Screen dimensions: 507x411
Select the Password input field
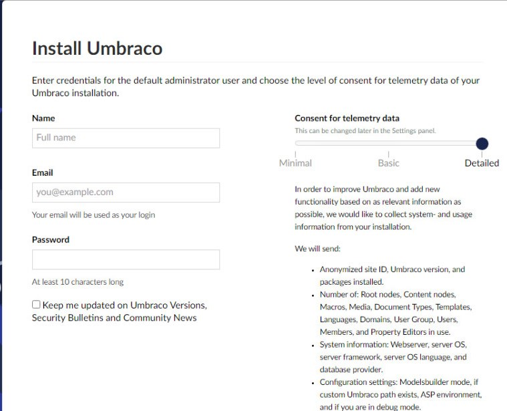[126, 259]
